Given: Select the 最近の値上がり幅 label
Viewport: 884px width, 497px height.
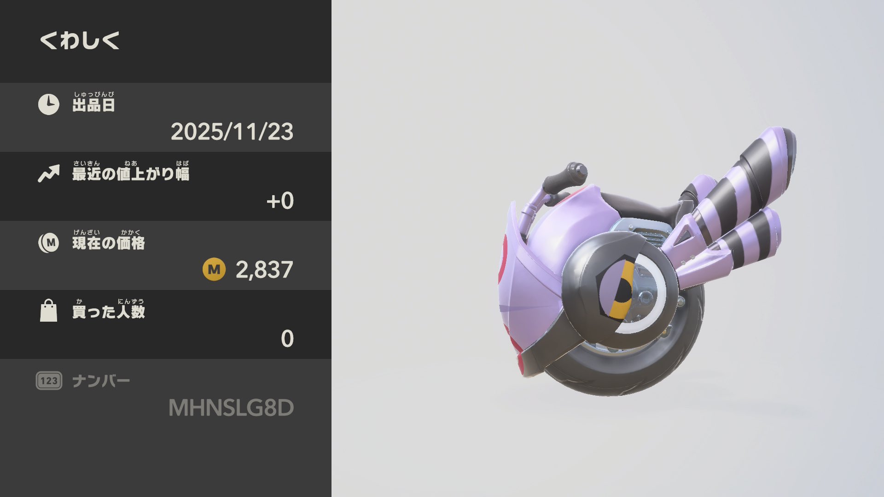Looking at the screenshot, I should (x=131, y=174).
